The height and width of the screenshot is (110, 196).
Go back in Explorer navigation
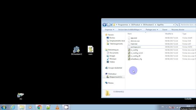[x=104, y=25]
